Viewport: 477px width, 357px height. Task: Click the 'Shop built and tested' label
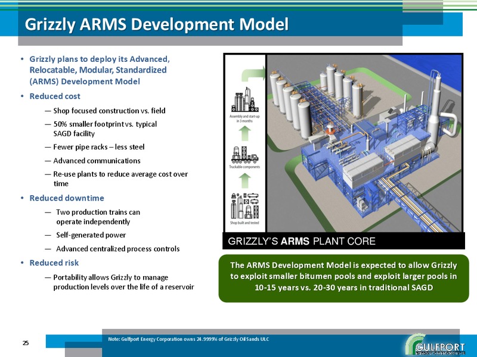[244, 223]
